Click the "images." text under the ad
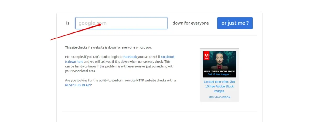The width and height of the screenshot is (310, 122). [x=219, y=91]
